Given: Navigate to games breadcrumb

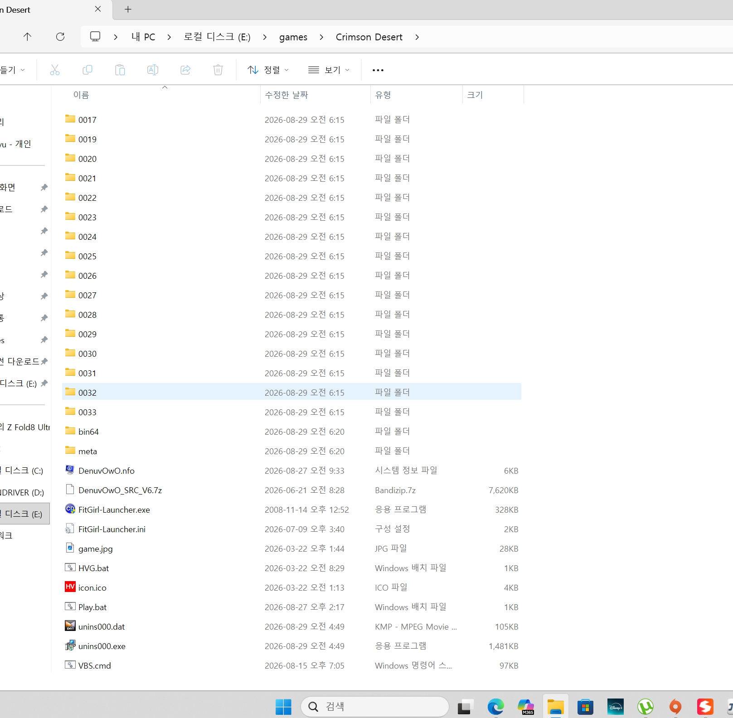Looking at the screenshot, I should click(x=293, y=37).
